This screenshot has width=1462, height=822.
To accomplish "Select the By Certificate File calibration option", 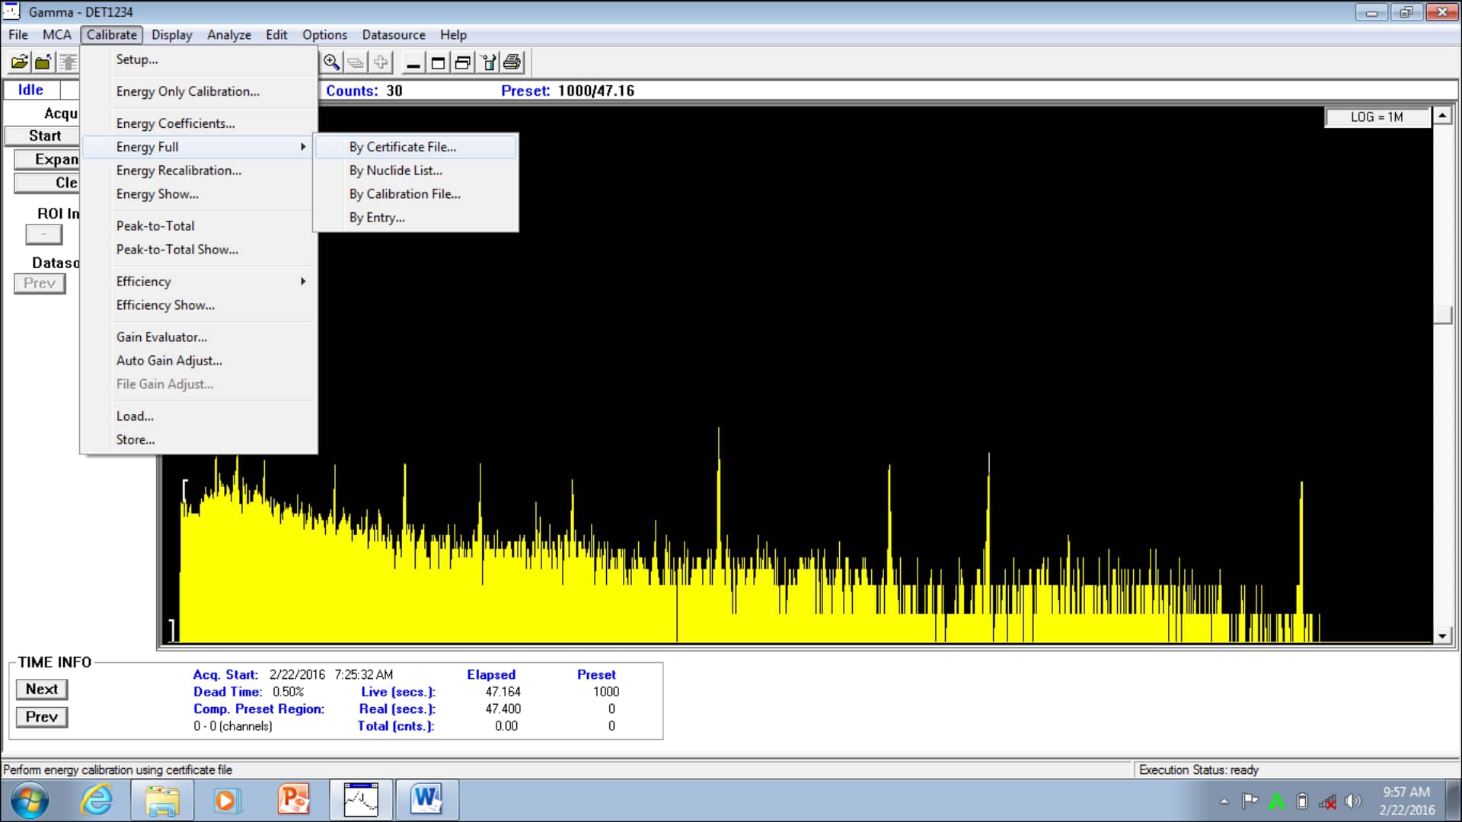I will (x=402, y=147).
